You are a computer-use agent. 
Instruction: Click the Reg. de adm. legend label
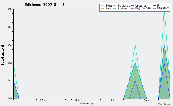click(144, 8)
